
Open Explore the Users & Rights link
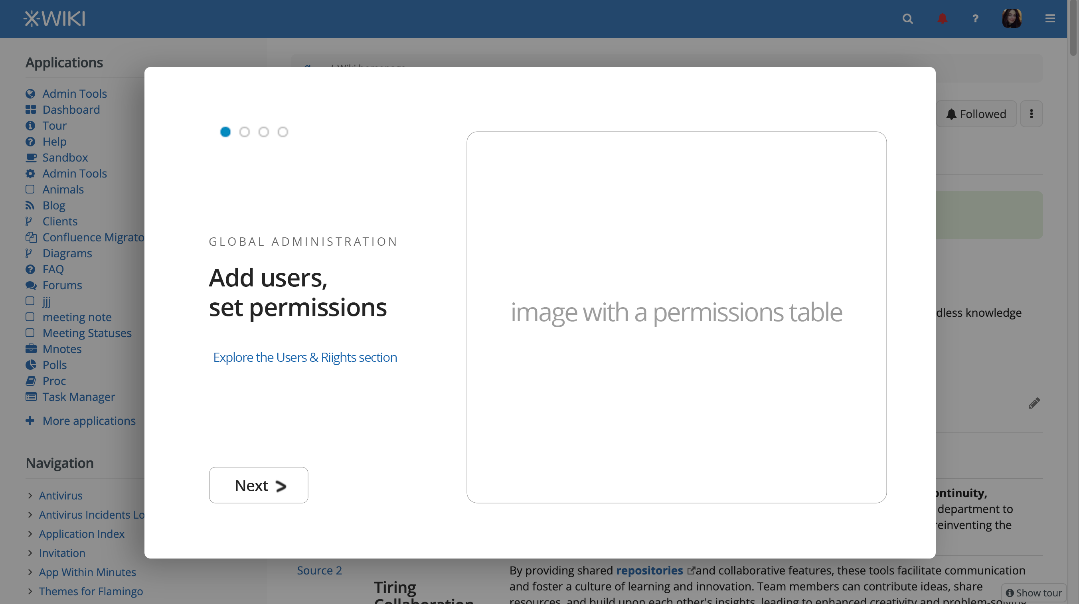click(x=305, y=357)
